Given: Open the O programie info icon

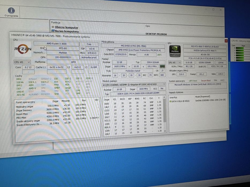Looking at the screenshot, I should click(x=11, y=11).
